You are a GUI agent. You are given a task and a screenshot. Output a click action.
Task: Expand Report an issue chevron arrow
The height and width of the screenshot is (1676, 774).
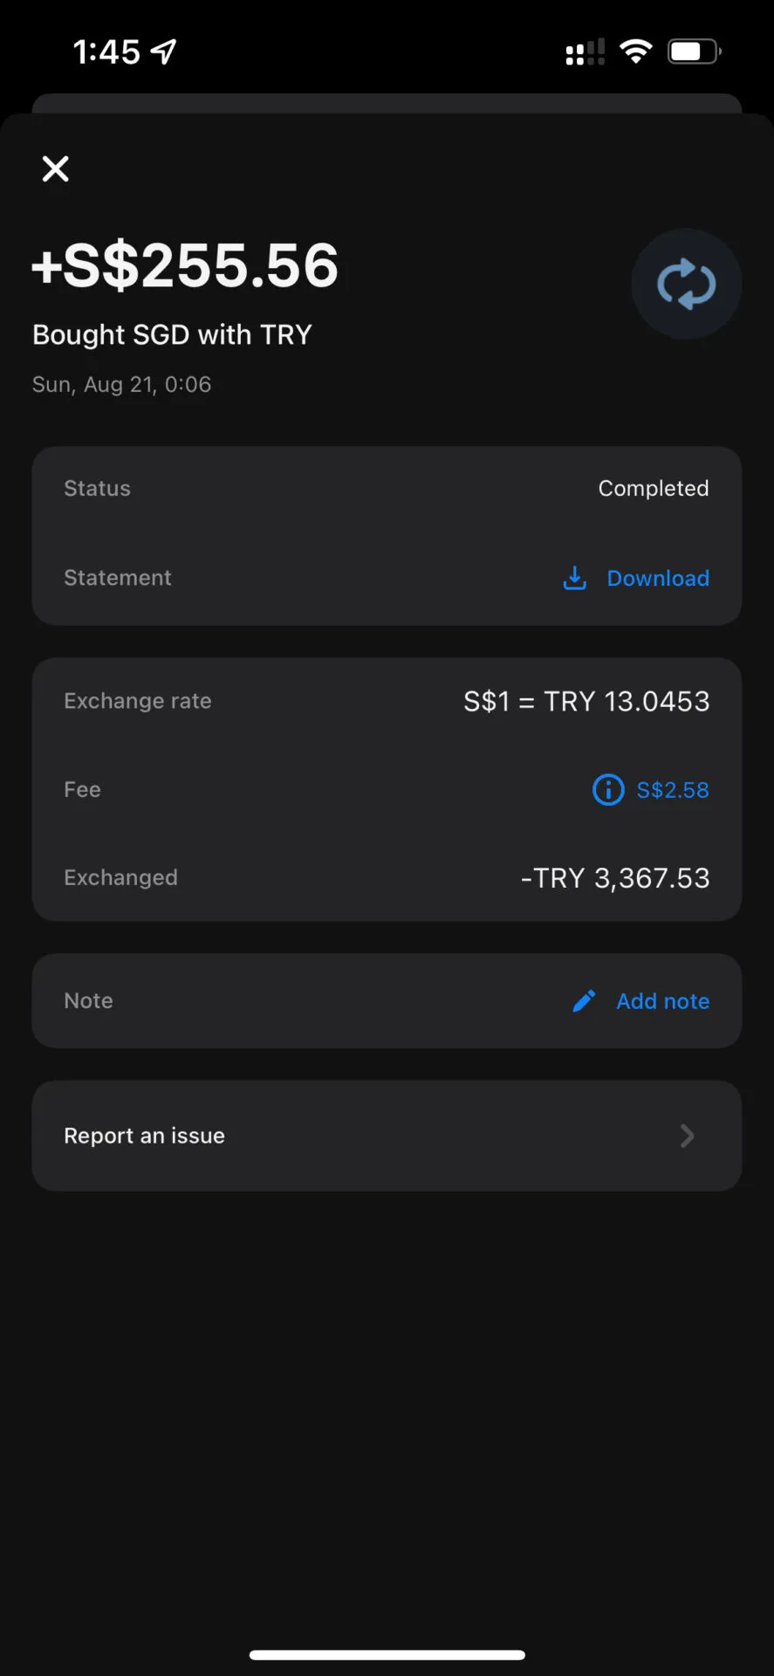687,1136
